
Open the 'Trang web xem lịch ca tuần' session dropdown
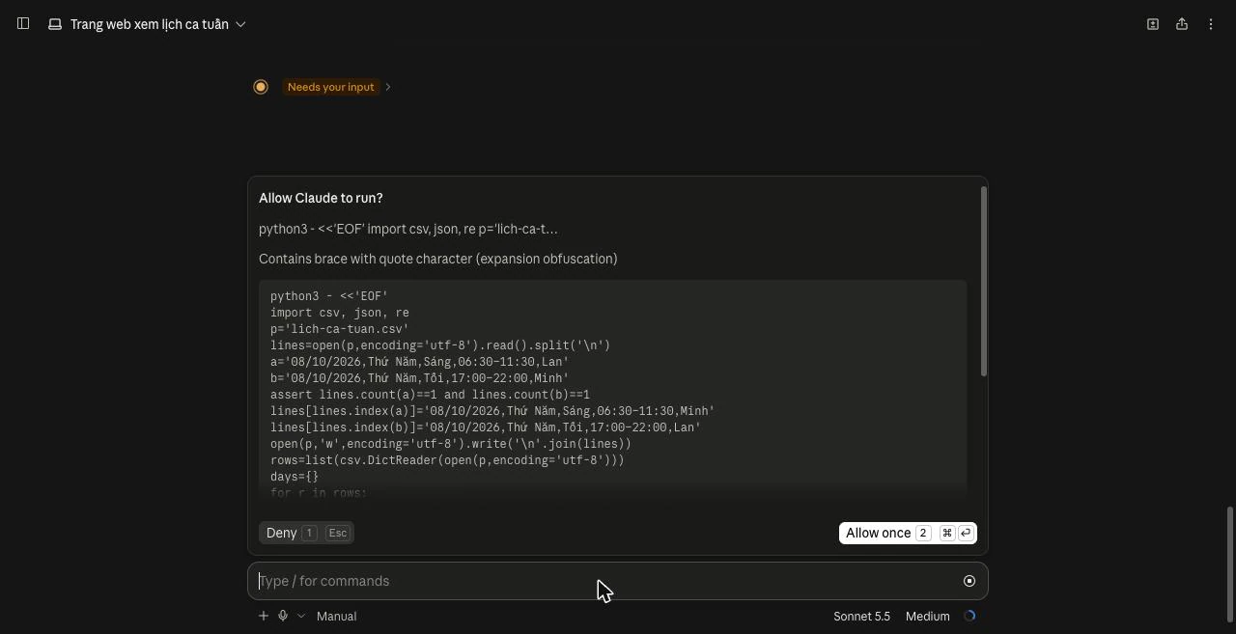[148, 24]
